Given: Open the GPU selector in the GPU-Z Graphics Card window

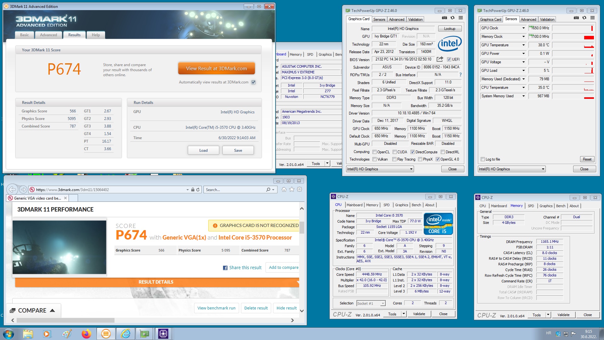Looking at the screenshot, I should point(380,169).
